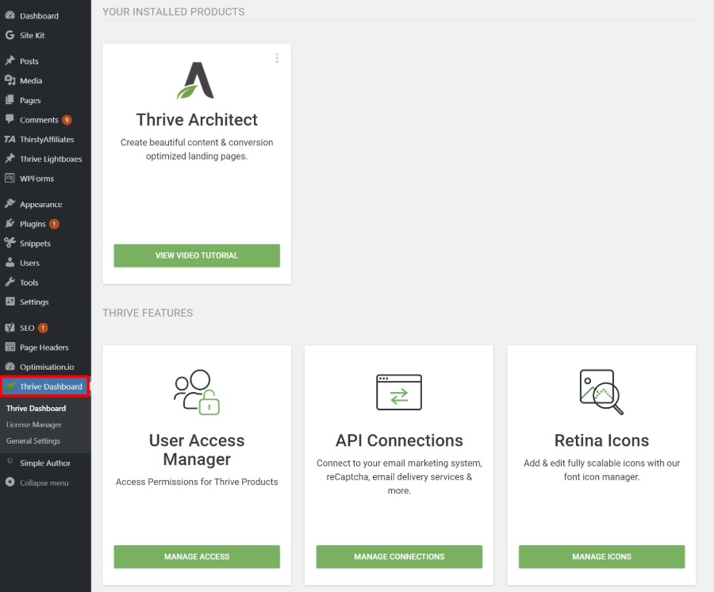Open ThirstyAffiliates menu item

(47, 140)
